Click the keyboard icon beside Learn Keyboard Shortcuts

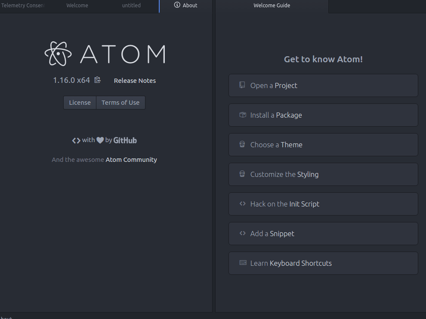click(x=243, y=263)
